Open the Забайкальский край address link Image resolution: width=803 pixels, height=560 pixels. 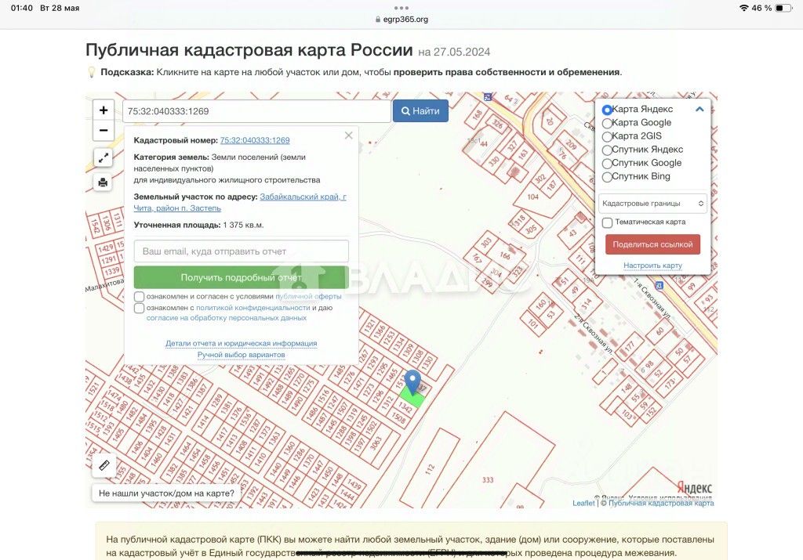pos(240,203)
